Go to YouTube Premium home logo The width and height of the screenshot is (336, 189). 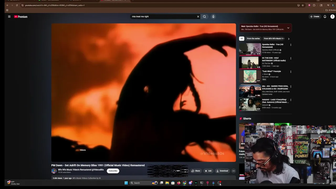(x=21, y=17)
